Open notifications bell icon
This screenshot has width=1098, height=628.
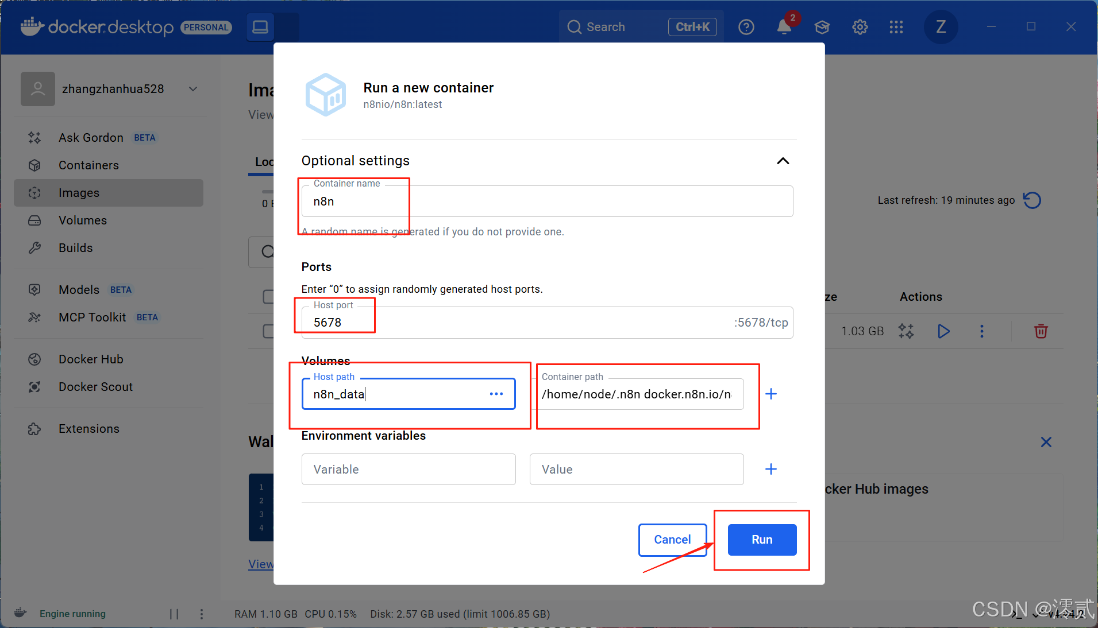click(784, 27)
